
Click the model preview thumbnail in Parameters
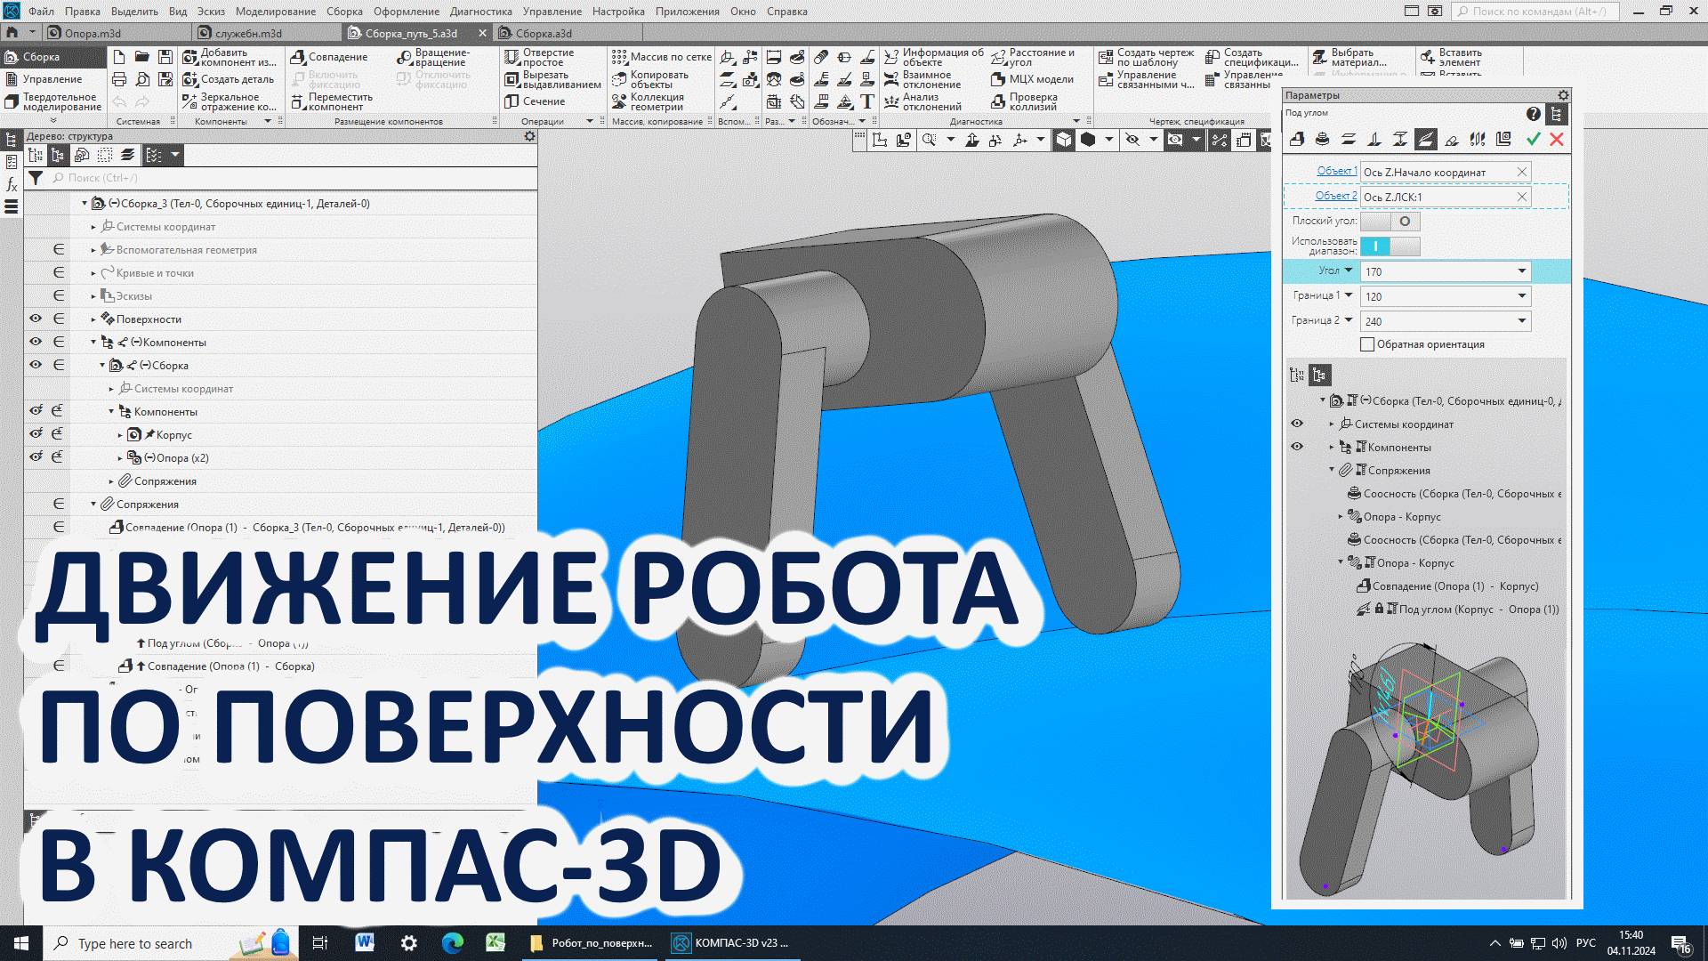(1425, 765)
